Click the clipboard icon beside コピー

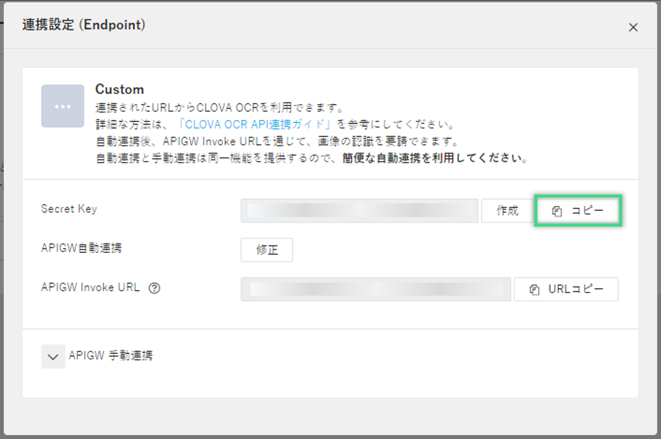coord(558,212)
